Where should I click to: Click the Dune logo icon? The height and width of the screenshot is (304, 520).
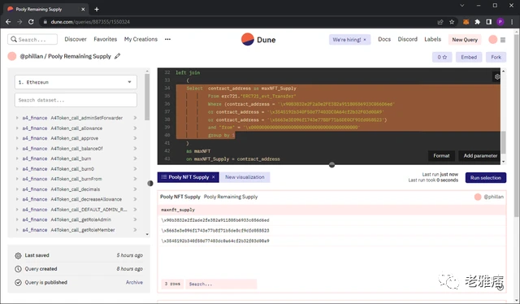[x=247, y=40]
